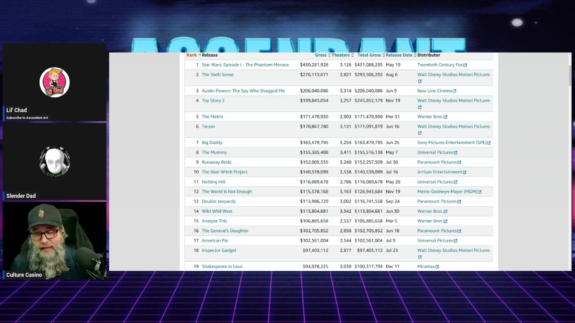Open the Shakespeare in Love link
The image size is (575, 323).
[222, 267]
